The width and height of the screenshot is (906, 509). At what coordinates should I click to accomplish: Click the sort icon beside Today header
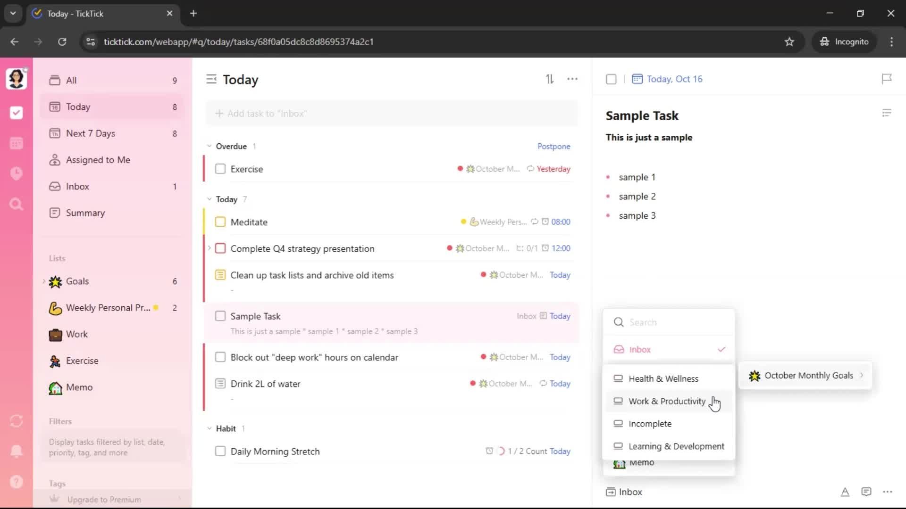coord(550,79)
